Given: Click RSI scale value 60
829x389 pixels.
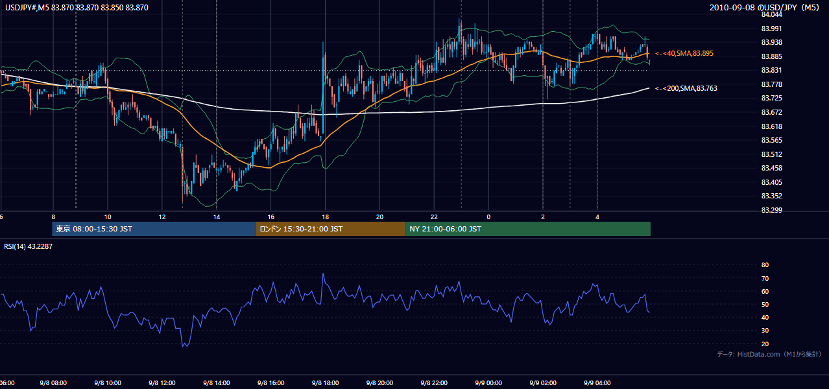Looking at the screenshot, I should click(765, 291).
